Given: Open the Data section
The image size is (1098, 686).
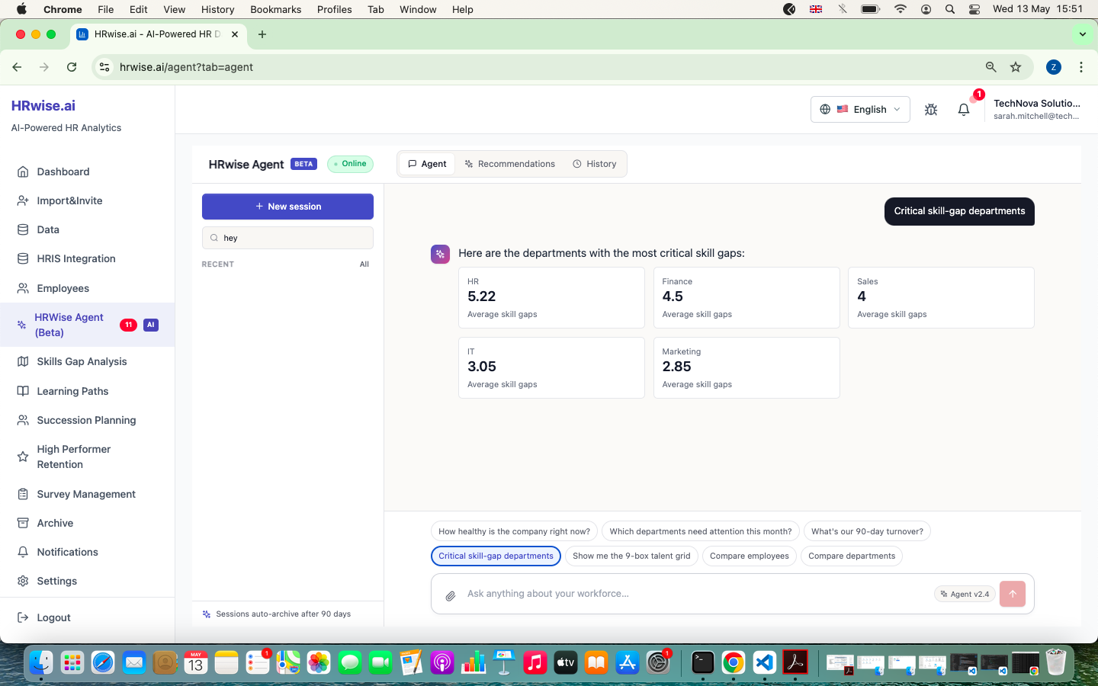Looking at the screenshot, I should click(x=48, y=229).
